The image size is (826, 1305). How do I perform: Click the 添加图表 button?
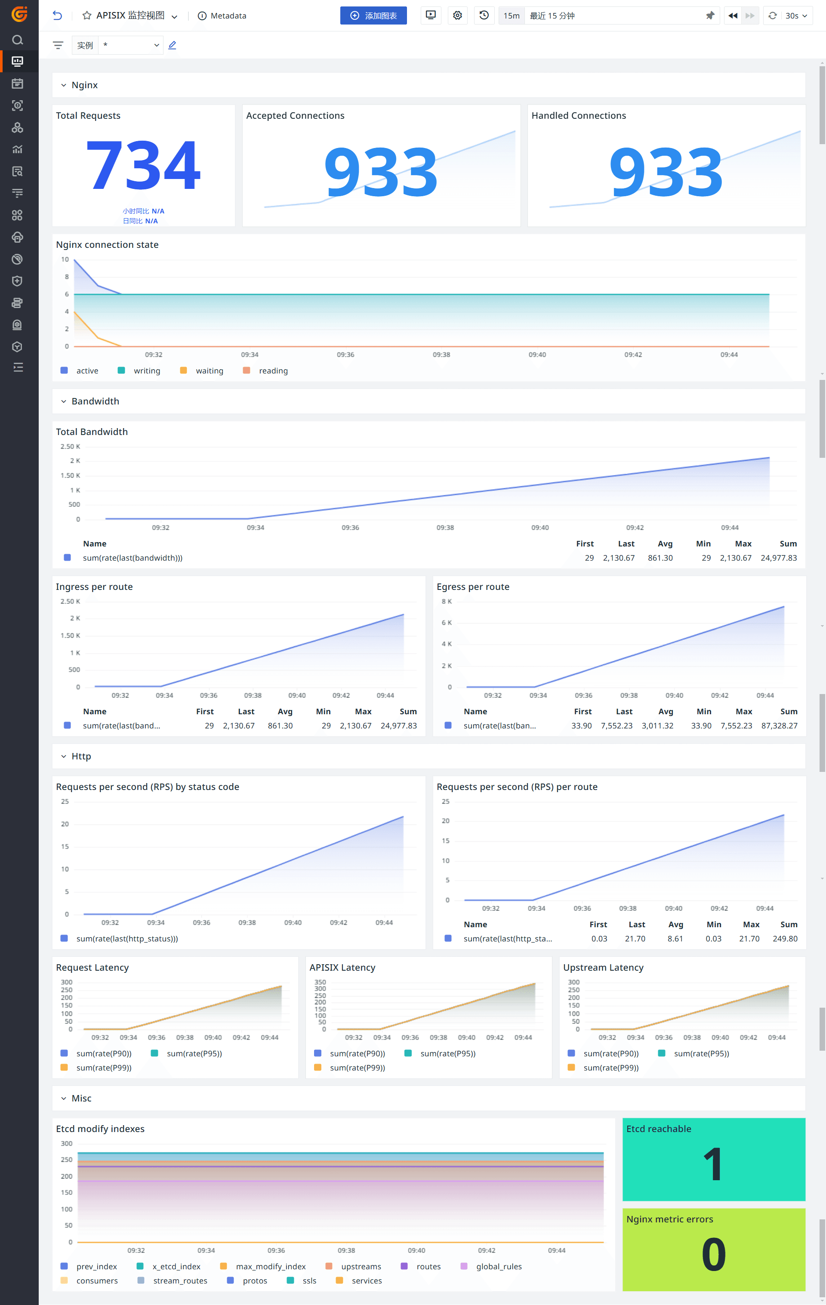[x=373, y=16]
